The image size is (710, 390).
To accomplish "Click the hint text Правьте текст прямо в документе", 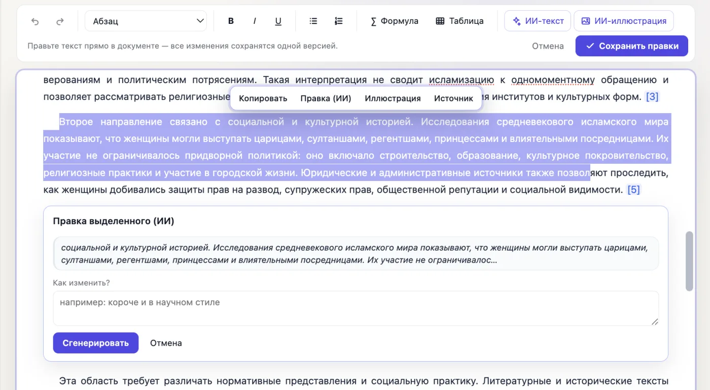I will point(183,46).
